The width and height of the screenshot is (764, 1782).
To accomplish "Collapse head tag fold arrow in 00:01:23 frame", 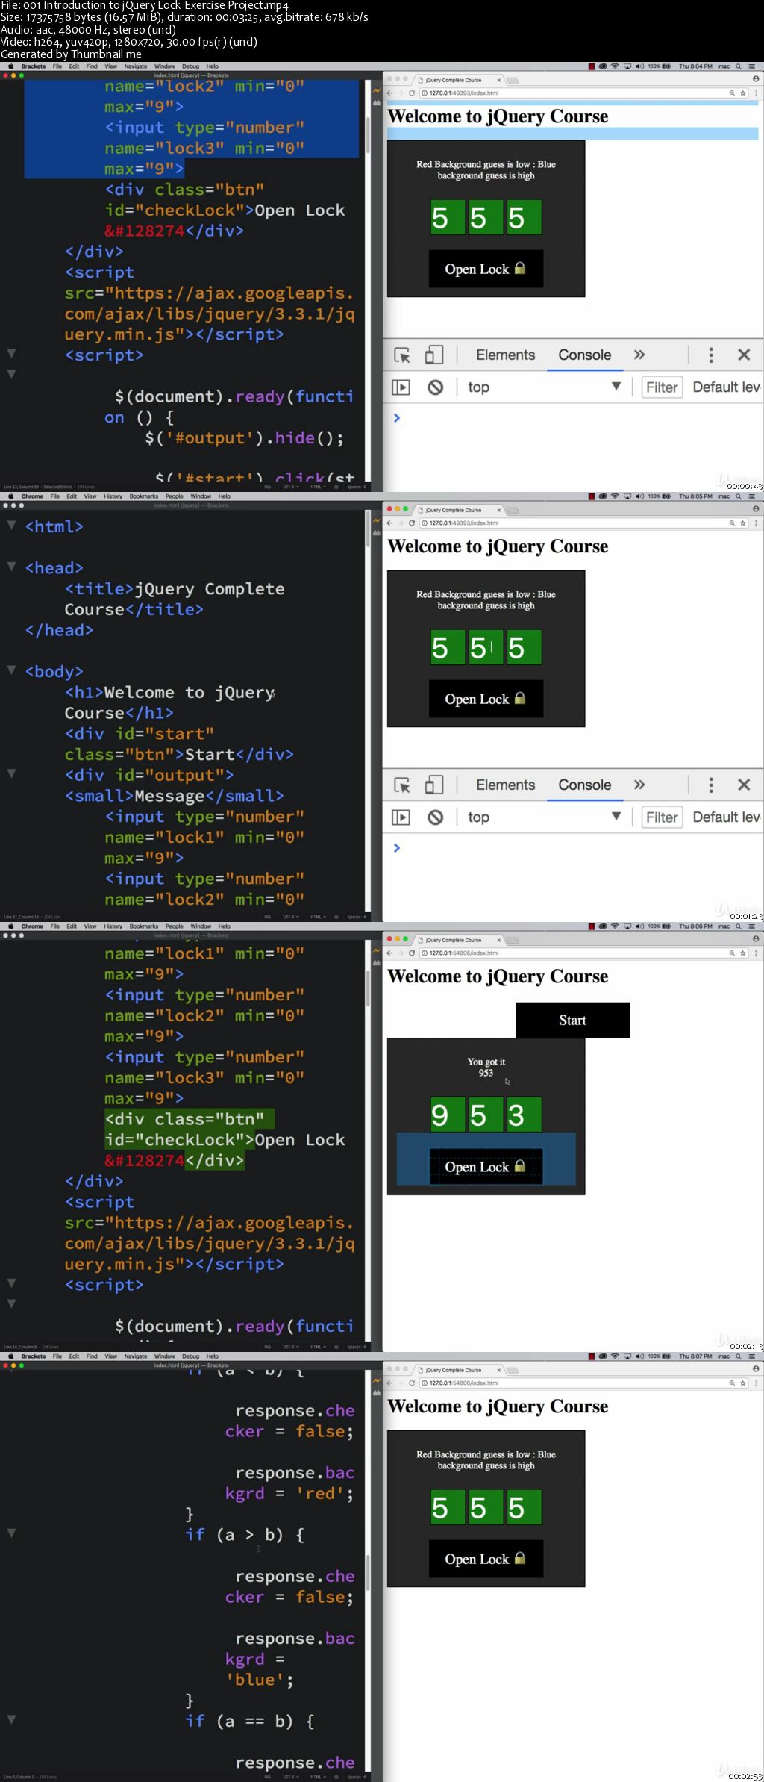I will click(11, 567).
